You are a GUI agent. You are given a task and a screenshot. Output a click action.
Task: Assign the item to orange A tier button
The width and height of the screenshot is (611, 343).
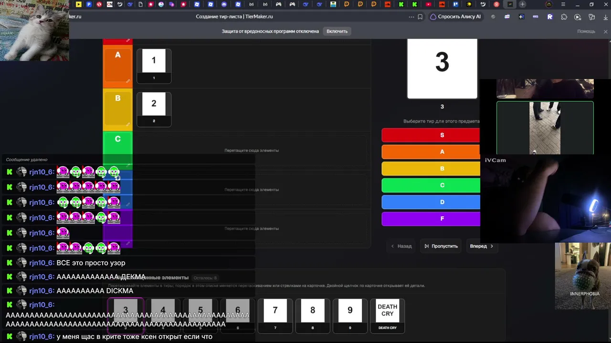click(431, 152)
